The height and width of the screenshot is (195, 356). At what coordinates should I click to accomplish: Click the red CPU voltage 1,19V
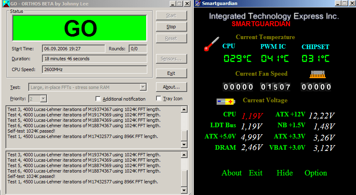[252, 116]
